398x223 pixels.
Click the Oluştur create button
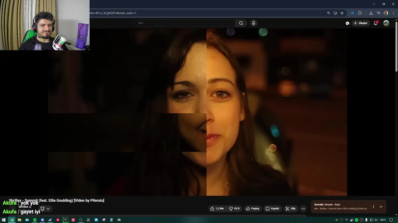(360, 23)
